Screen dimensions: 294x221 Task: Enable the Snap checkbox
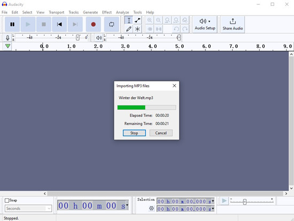(x=7, y=201)
